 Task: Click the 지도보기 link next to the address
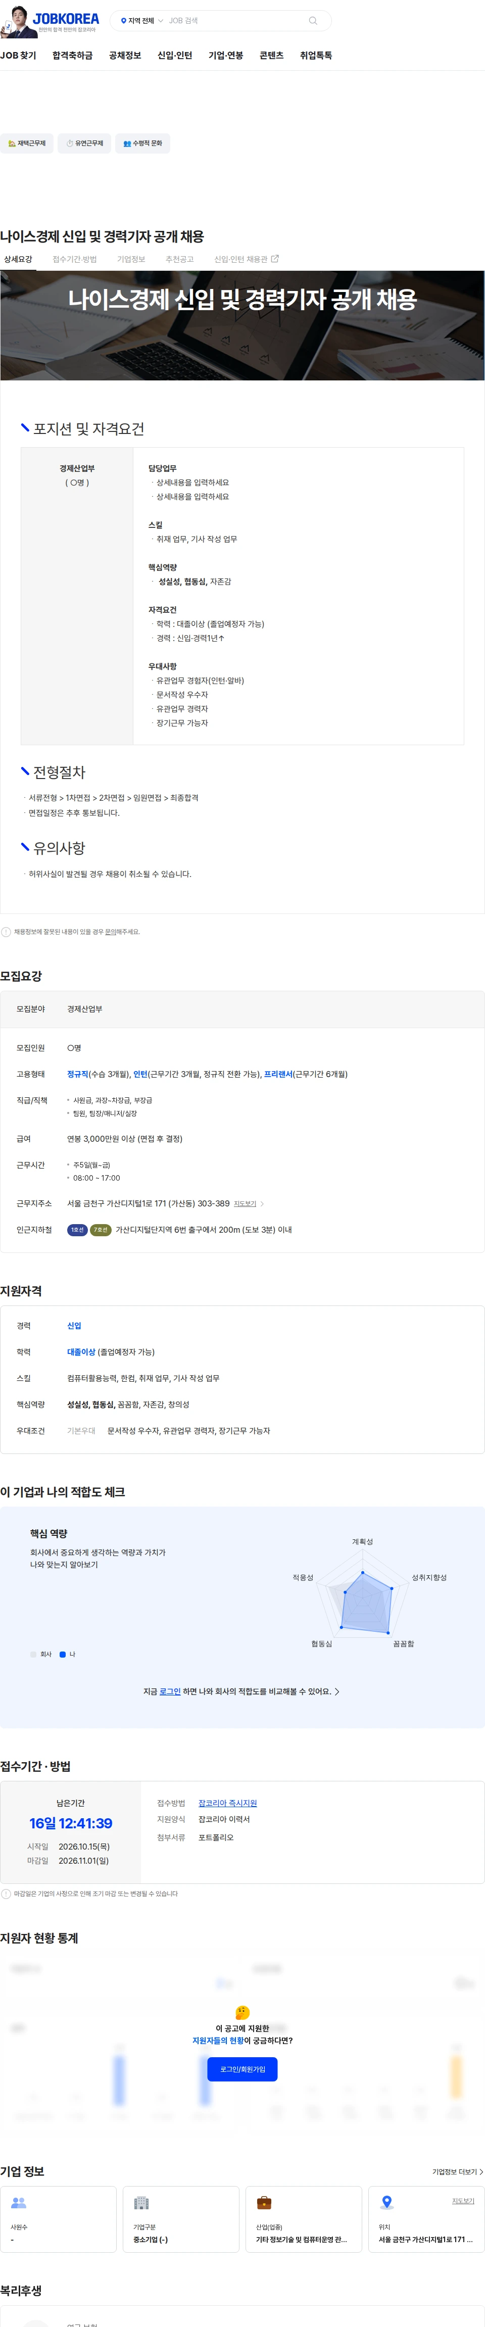pyautogui.click(x=245, y=1204)
